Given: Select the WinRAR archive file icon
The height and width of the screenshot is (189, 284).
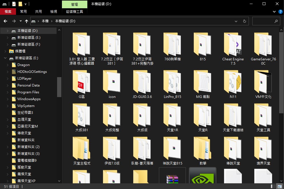Looking at the screenshot, I should tap(172, 176).
